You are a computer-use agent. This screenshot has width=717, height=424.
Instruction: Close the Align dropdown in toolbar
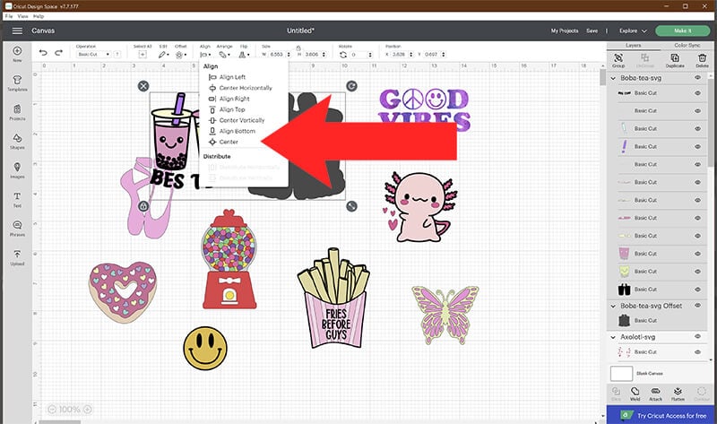click(205, 55)
